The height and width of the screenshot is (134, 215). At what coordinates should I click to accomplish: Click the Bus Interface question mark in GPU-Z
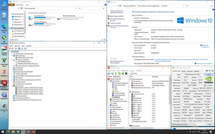click(x=213, y=91)
